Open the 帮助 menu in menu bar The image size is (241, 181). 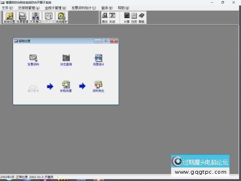[x=123, y=8]
